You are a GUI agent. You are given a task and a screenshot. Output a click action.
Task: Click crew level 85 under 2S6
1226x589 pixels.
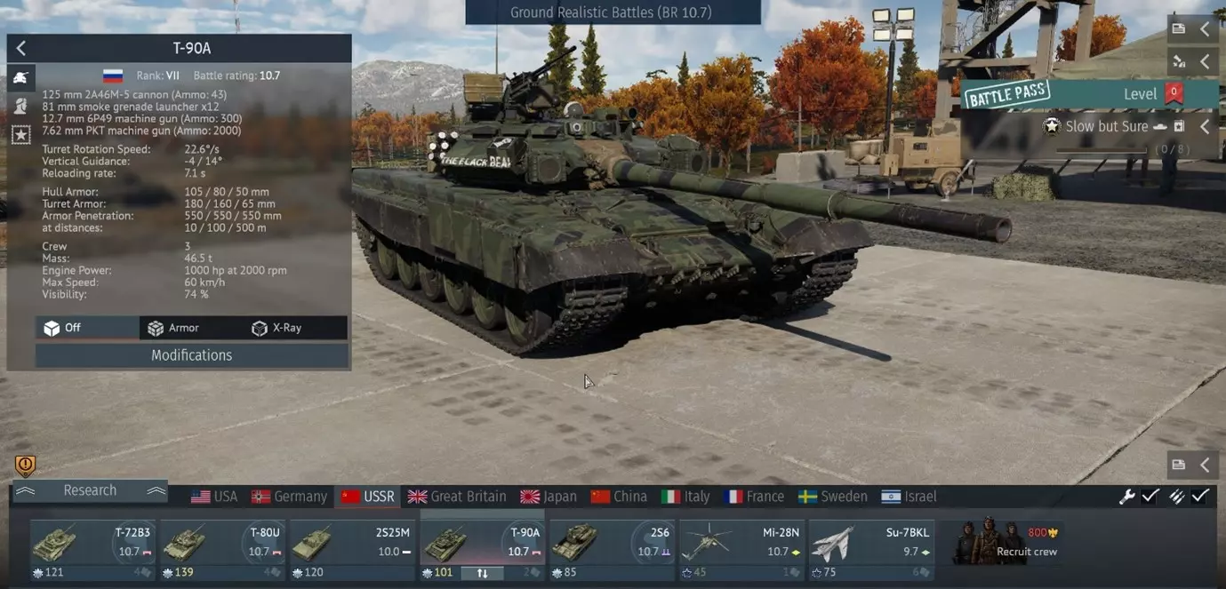pos(565,573)
